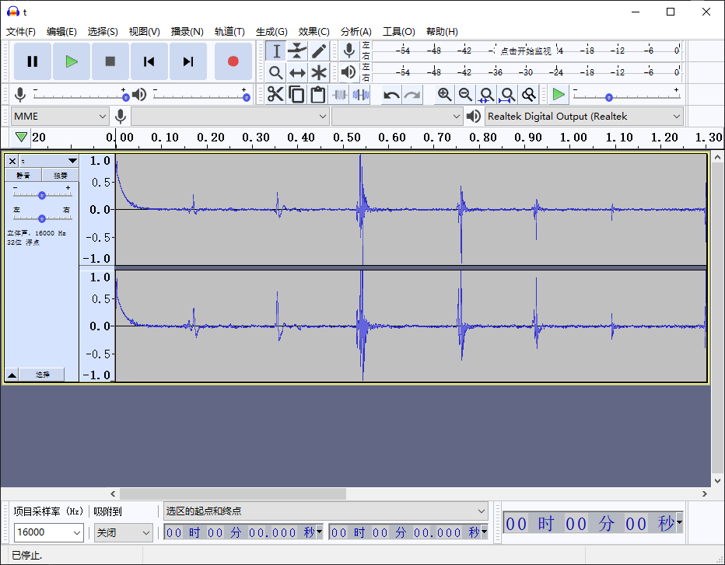Viewport: 725px width, 565px height.
Task: Open the 文件(F) menu
Action: click(21, 32)
